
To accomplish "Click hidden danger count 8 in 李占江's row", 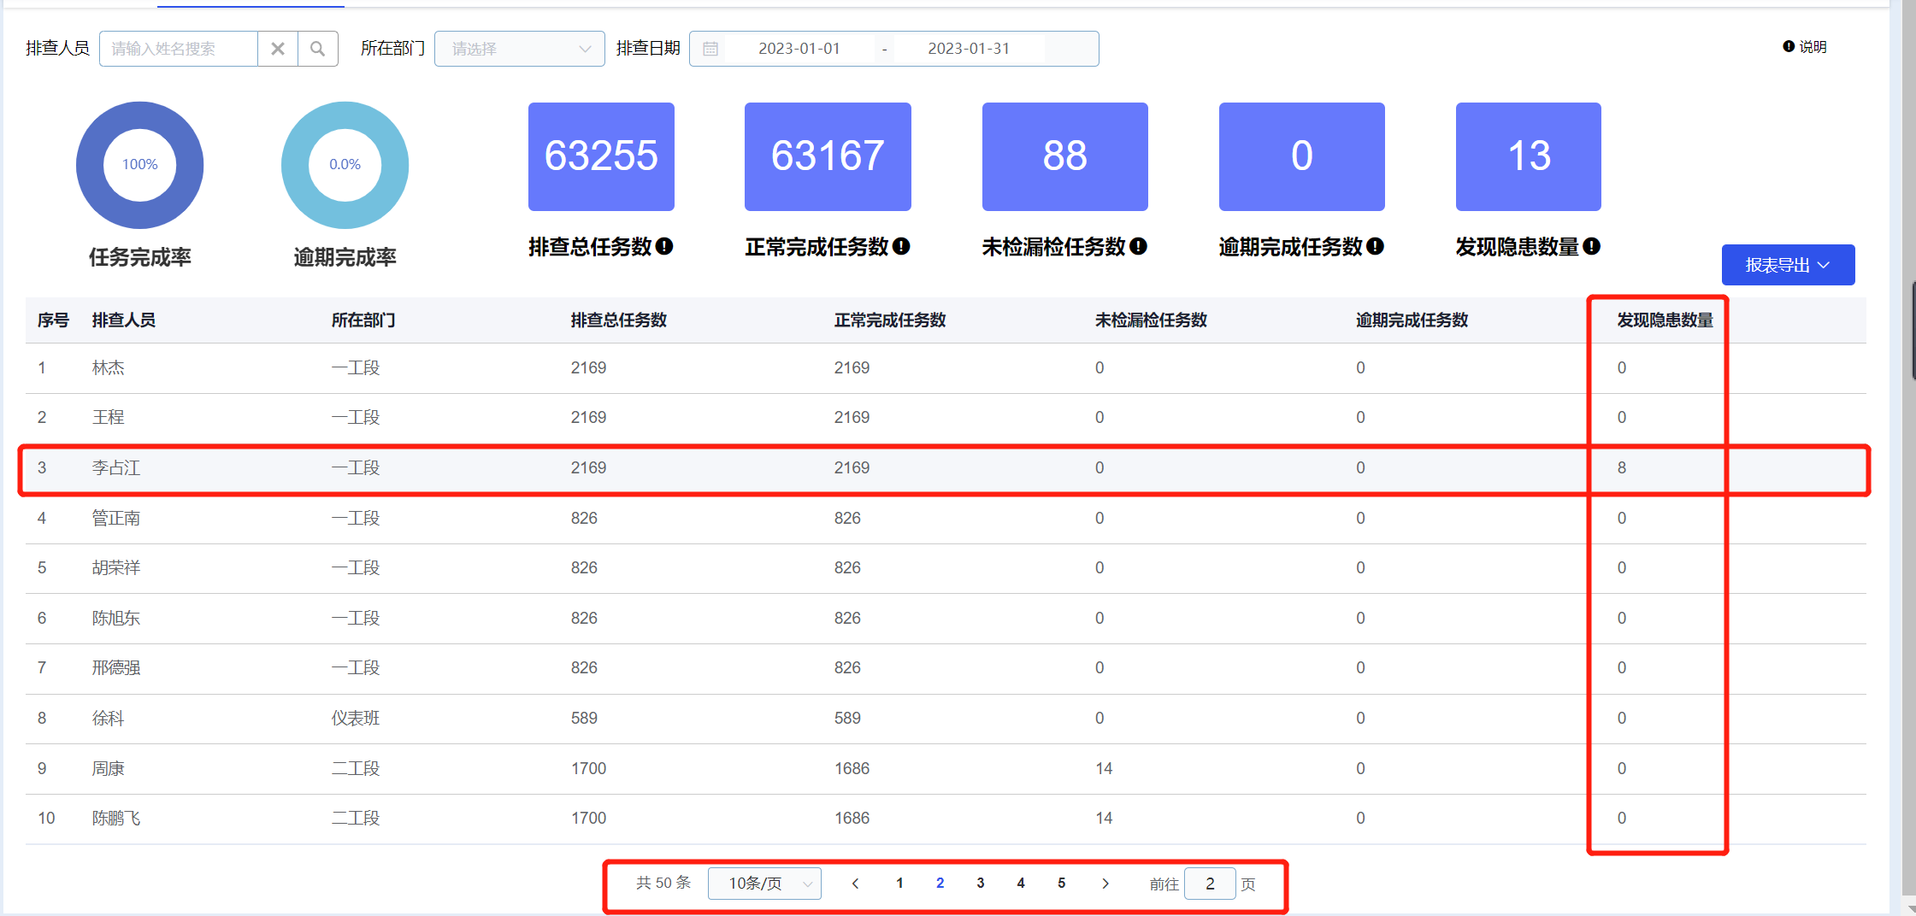I will point(1622,468).
